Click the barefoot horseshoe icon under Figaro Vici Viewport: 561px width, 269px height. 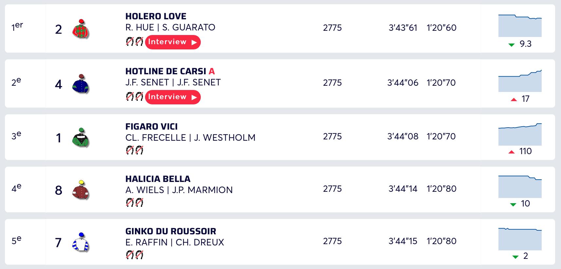(135, 150)
